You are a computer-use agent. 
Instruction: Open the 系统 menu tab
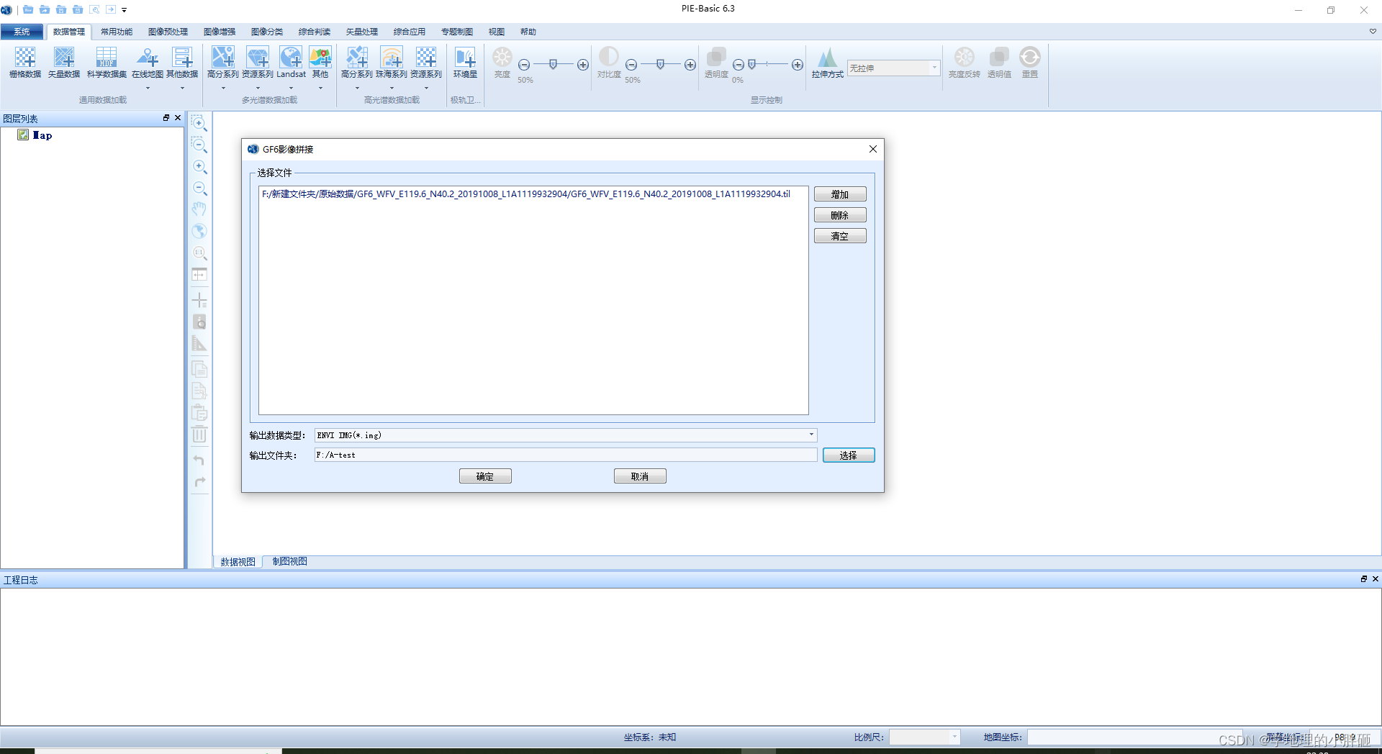tap(22, 32)
